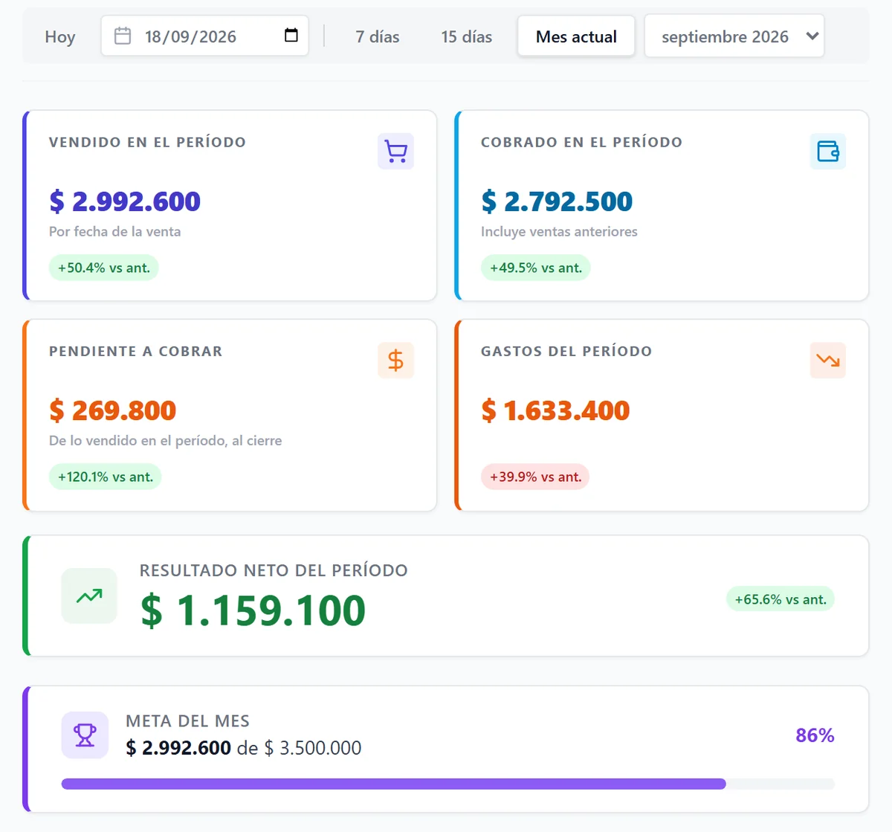
Task: Click the Incluye ventas anteriores caption
Action: (x=559, y=231)
